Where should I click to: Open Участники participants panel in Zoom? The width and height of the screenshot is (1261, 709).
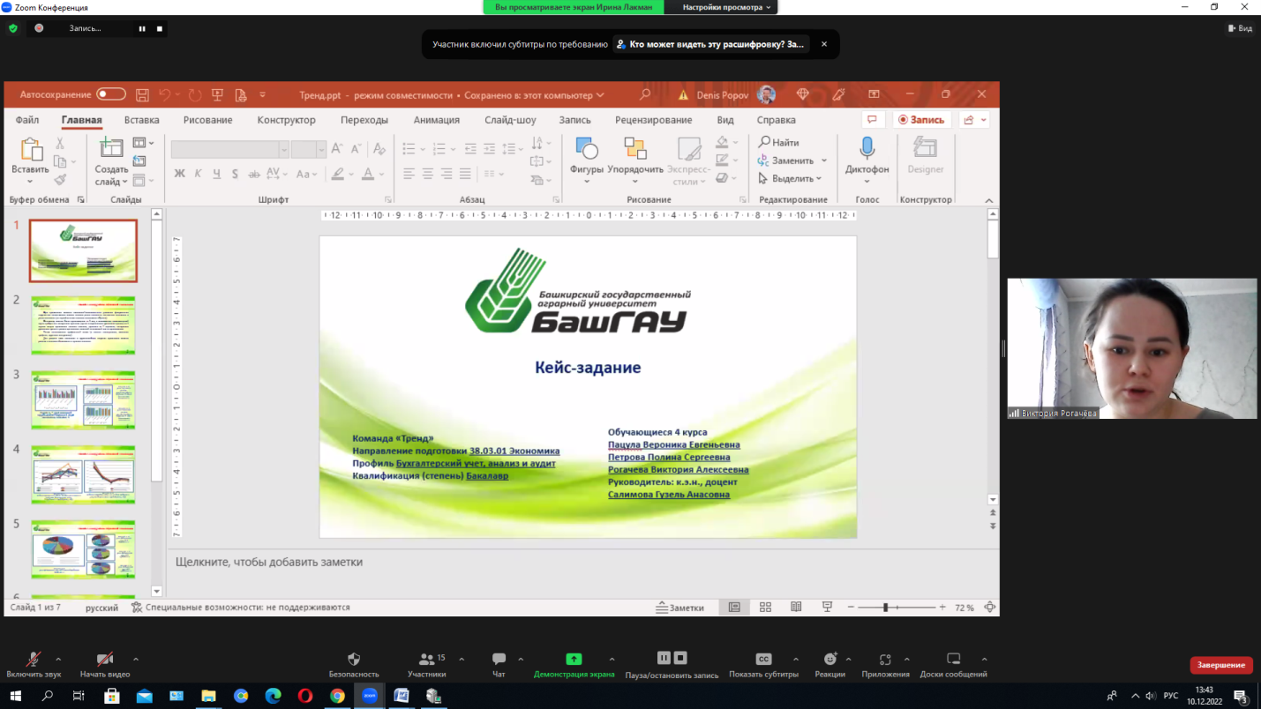click(426, 665)
